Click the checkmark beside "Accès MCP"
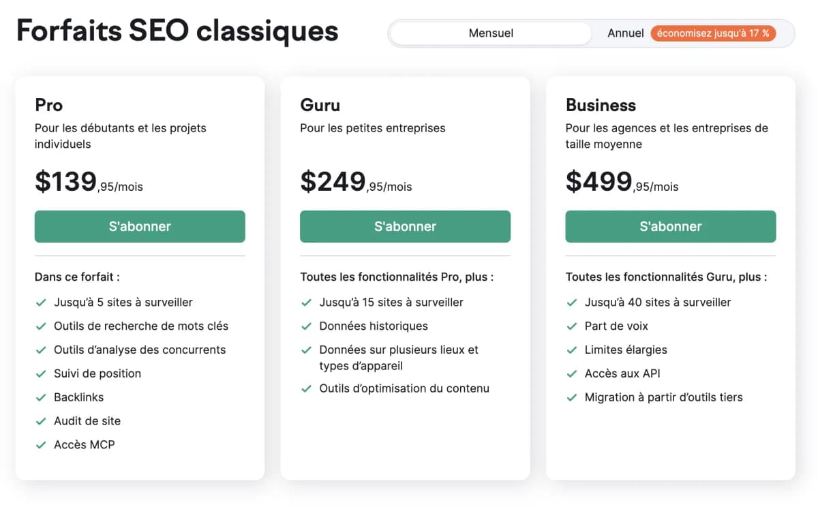818x507 pixels. [42, 444]
